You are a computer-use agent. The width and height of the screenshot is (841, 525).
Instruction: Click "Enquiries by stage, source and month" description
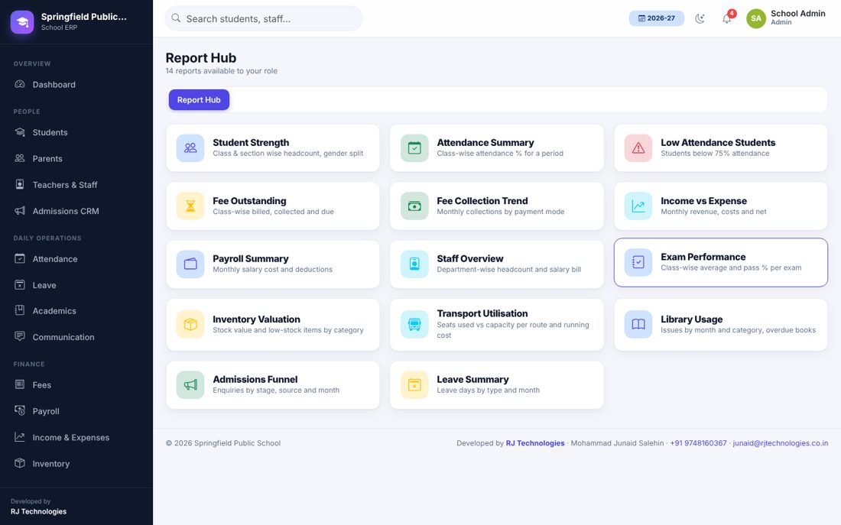click(x=276, y=390)
